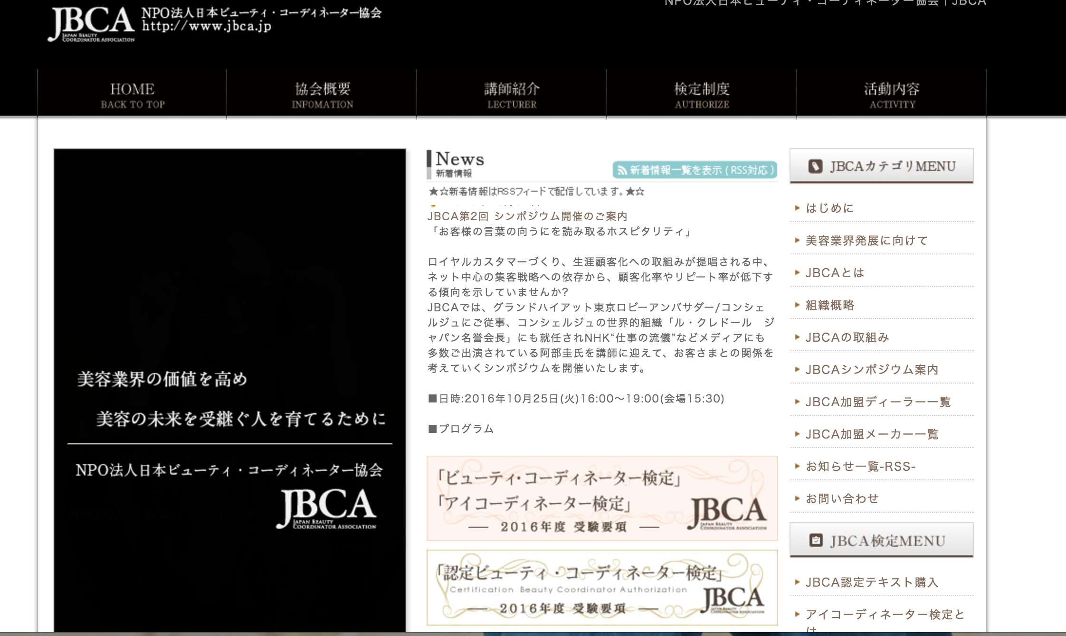This screenshot has width=1066, height=636.
Task: Open the 検定制度 AUTHORIZE tab
Action: point(702,95)
